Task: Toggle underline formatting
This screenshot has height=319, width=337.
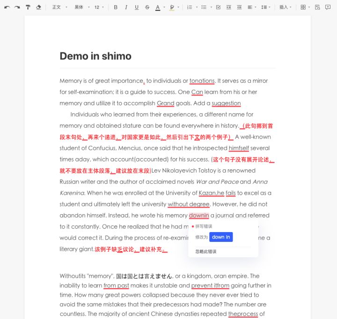Action: coord(137,7)
